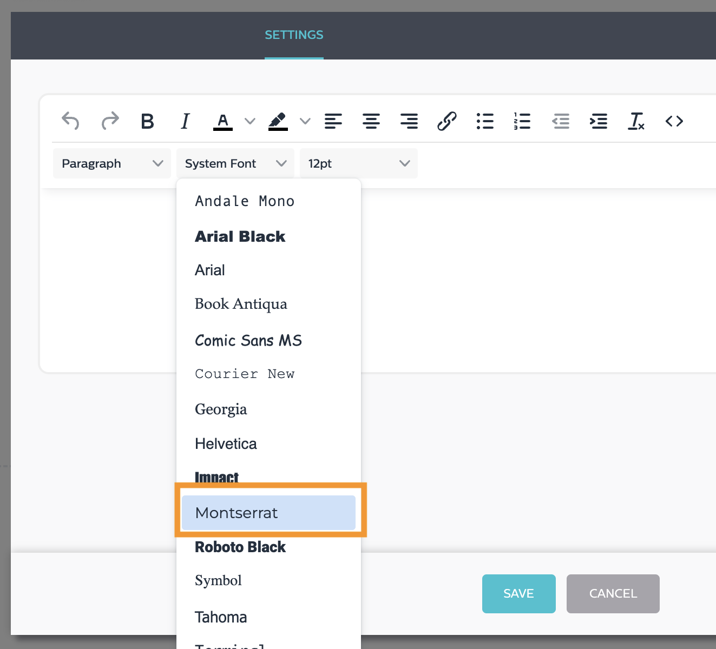Viewport: 716px width, 649px height.
Task: Align text left
Action: coord(333,121)
